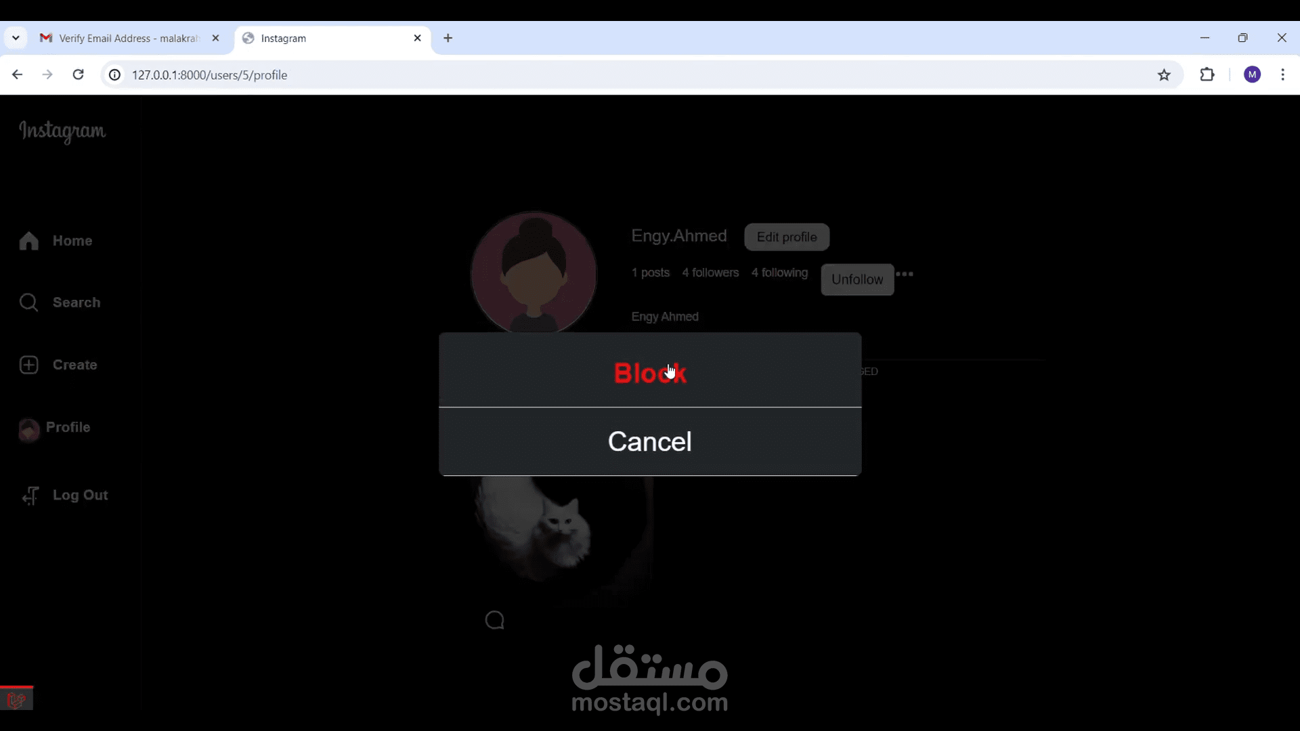Click the three-dots options icon beside Unfollow
Screen dimensions: 1300x731
pos(905,274)
